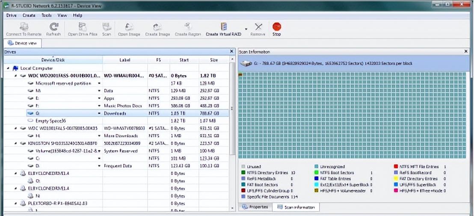Select the Empty Space36 entry
The width and height of the screenshot is (474, 216).
tap(51, 121)
